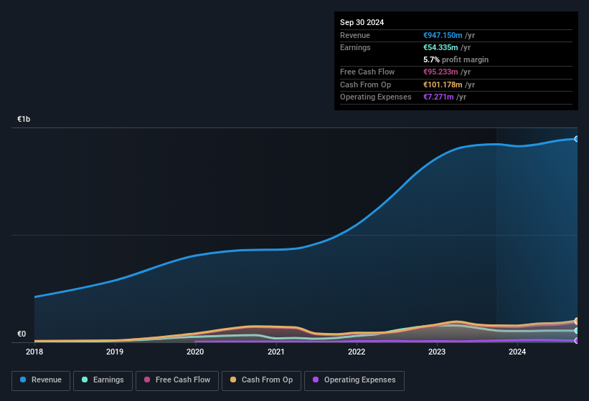Toggle the Cash From Op legend button
Screen dimensions: 589x401
point(261,381)
